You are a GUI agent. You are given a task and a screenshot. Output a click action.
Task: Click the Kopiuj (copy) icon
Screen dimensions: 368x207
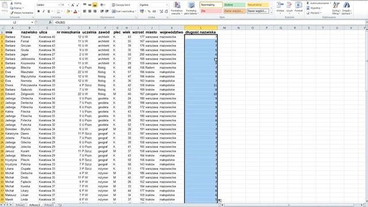tap(11, 8)
